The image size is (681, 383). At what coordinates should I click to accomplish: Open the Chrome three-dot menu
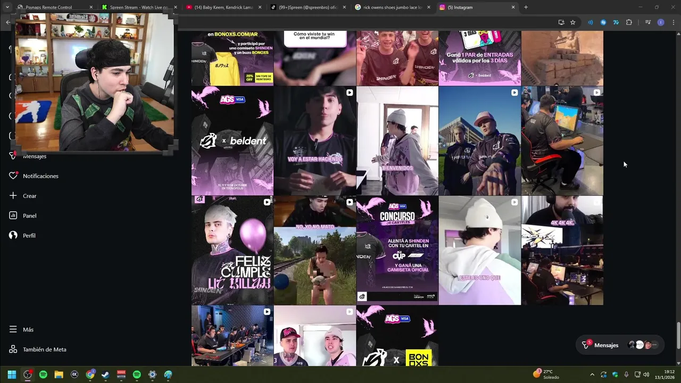coord(673,22)
